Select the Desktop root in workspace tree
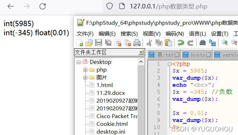The height and width of the screenshot is (135, 238). (x=100, y=62)
